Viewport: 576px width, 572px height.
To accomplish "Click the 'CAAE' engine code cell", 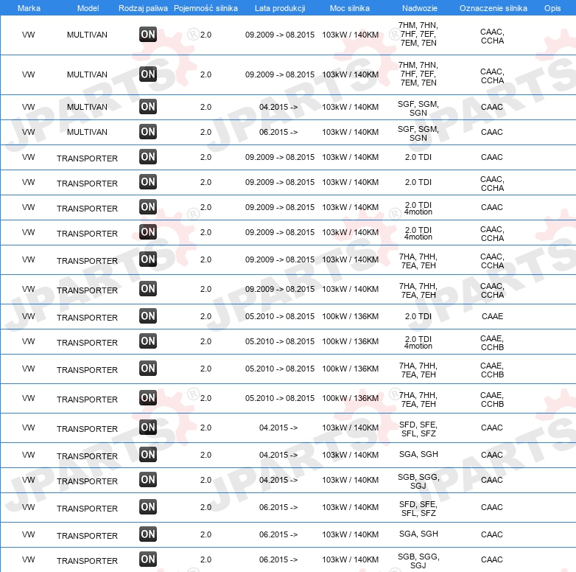I will (492, 316).
